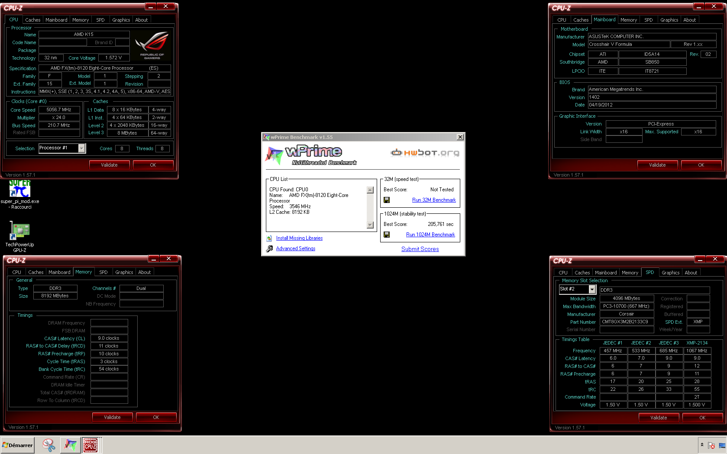Click Validate in the Memory window
This screenshot has height=454, width=727.
pos(112,417)
